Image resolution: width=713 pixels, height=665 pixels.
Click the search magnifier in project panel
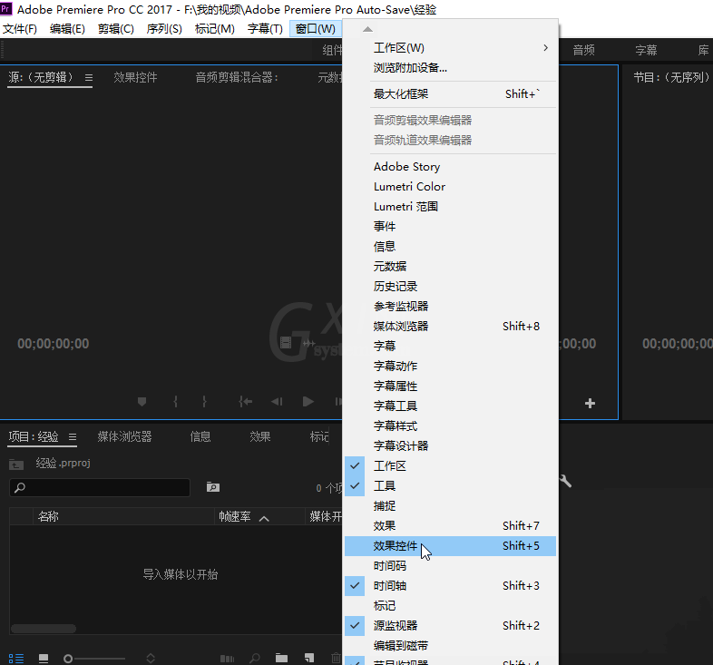[x=20, y=487]
